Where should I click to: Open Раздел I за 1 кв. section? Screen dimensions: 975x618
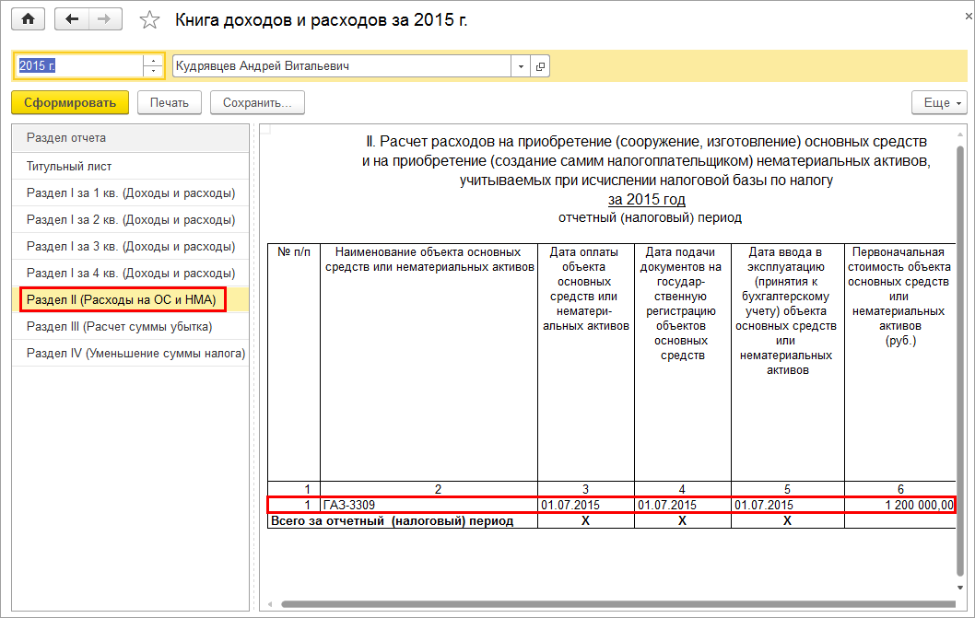coord(130,192)
